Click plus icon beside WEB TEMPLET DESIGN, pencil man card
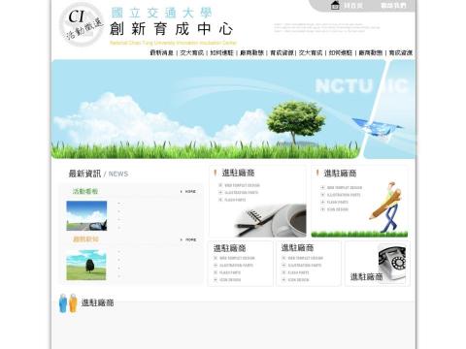The image size is (466, 349). coord(322,187)
